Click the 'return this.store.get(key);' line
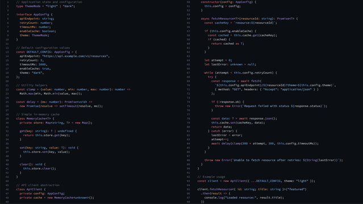Screen dimensions: 363x204 coord(47,135)
